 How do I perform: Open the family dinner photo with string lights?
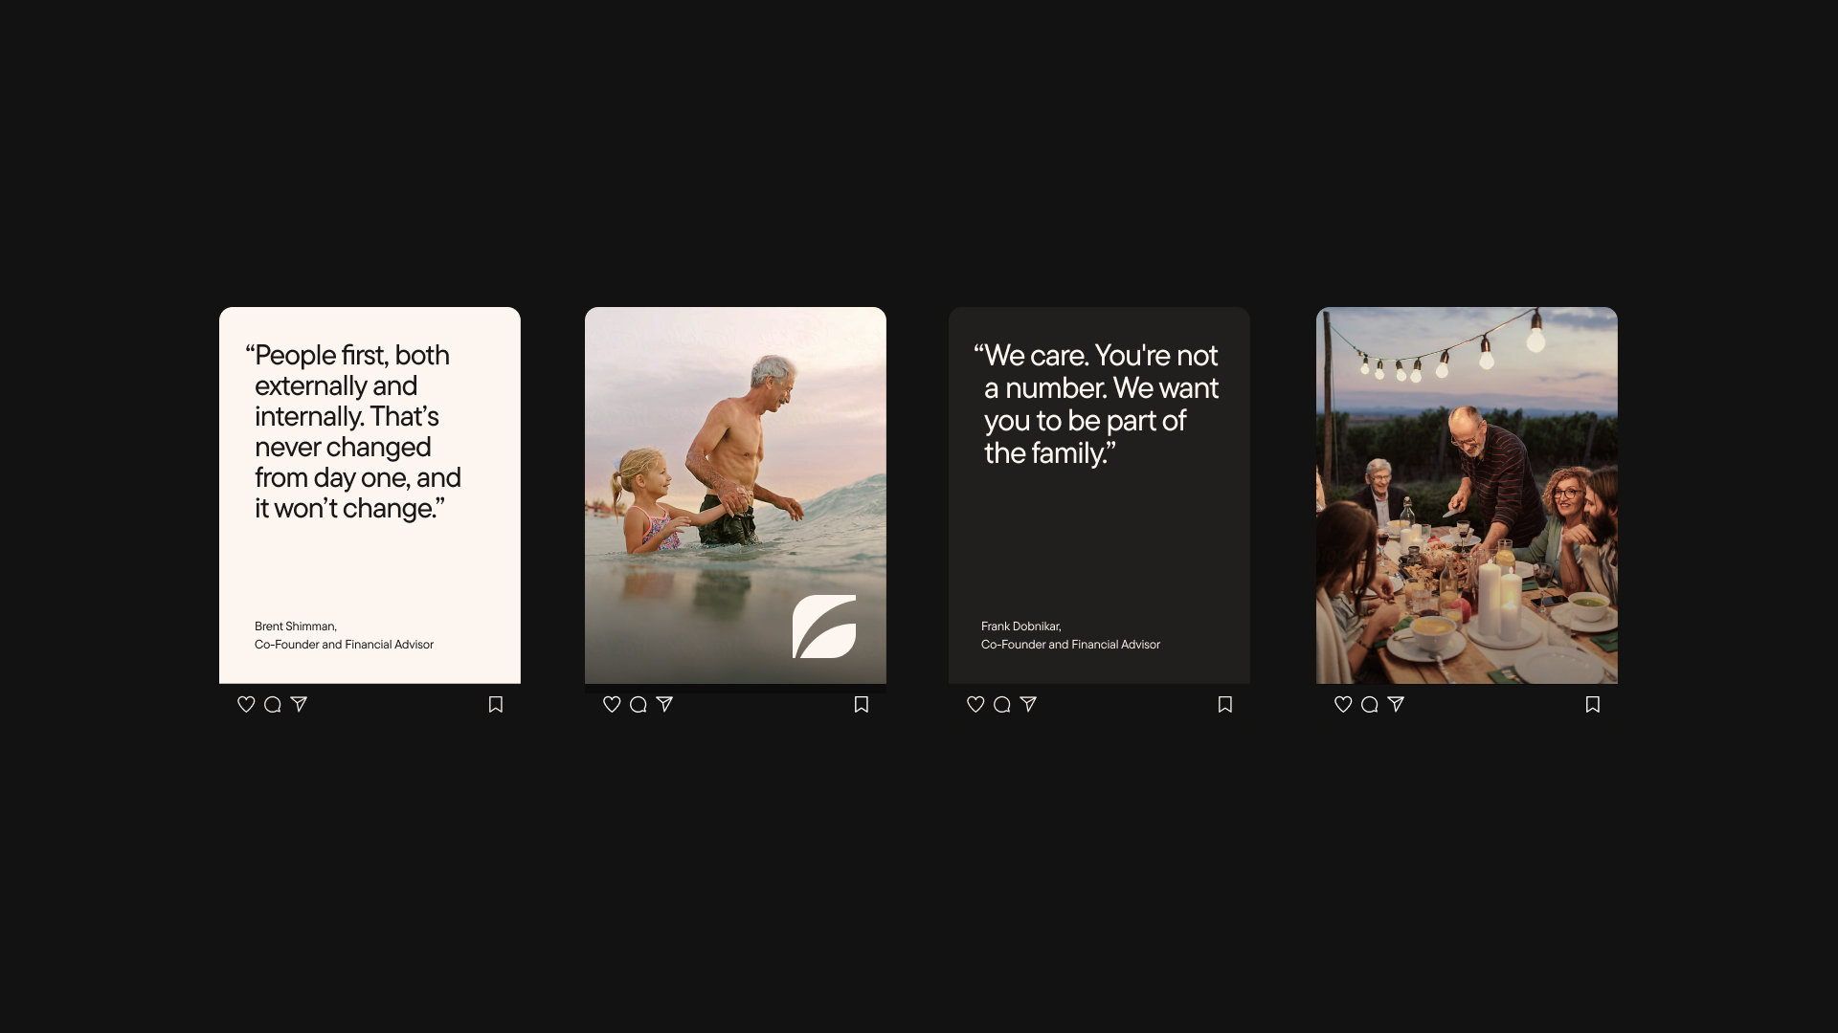tap(1467, 495)
